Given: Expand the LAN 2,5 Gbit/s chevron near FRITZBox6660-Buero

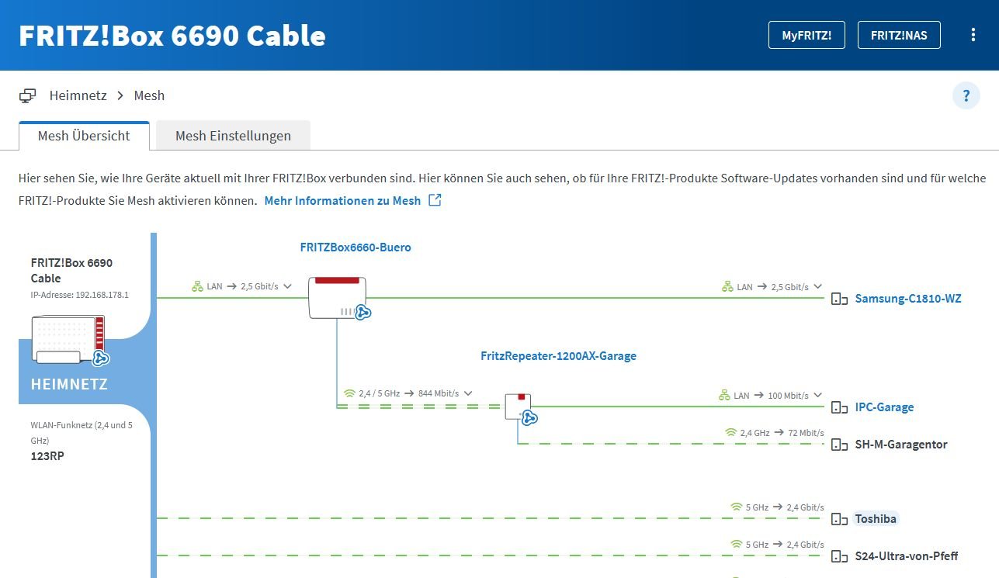Looking at the screenshot, I should pos(288,286).
